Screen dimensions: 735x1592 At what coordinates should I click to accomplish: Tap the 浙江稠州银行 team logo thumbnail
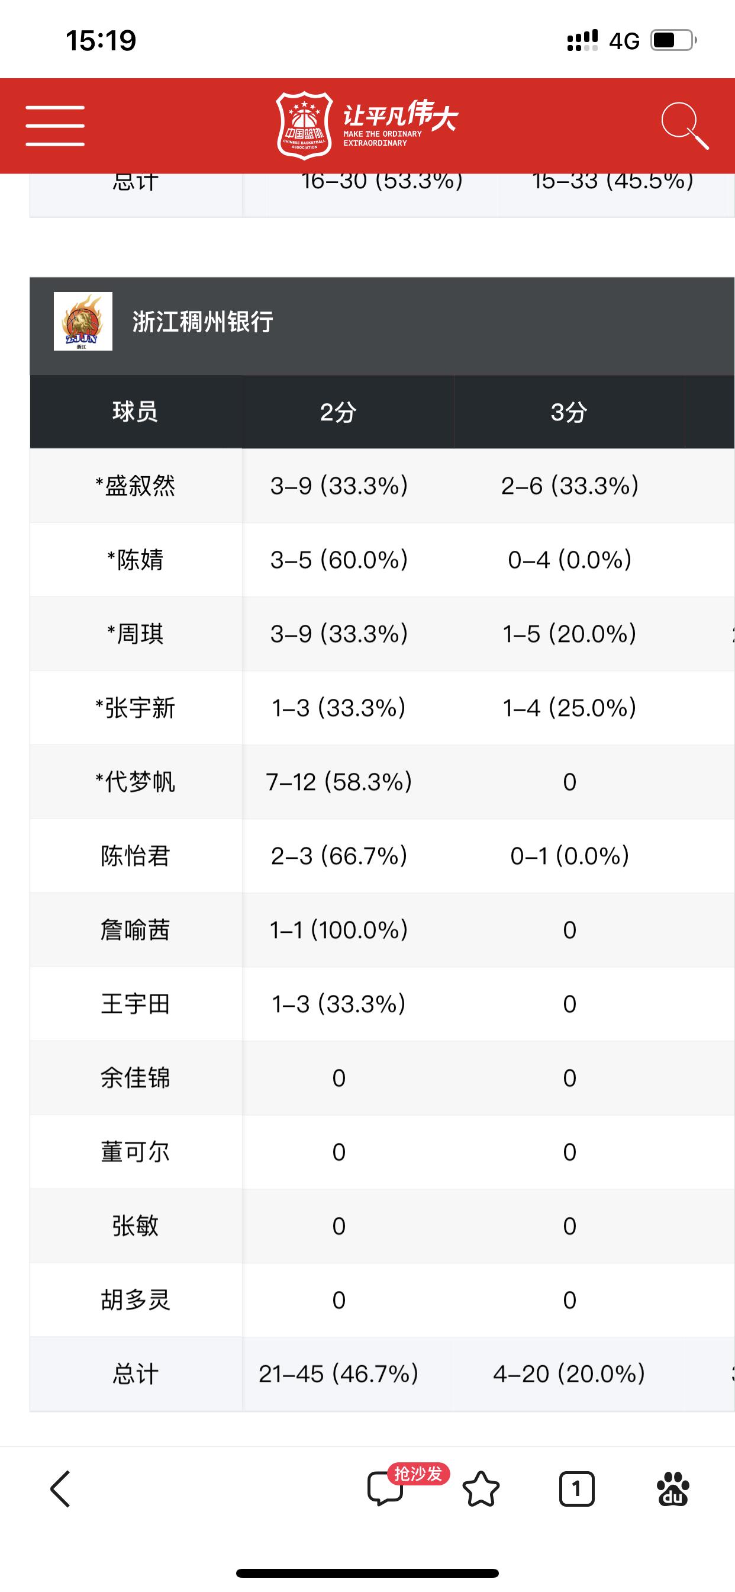(x=83, y=322)
